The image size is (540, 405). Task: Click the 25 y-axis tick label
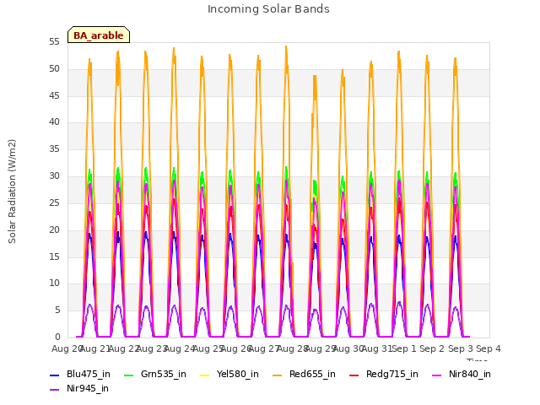(x=54, y=202)
